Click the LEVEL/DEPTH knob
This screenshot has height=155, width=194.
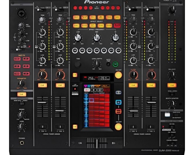click(97, 64)
